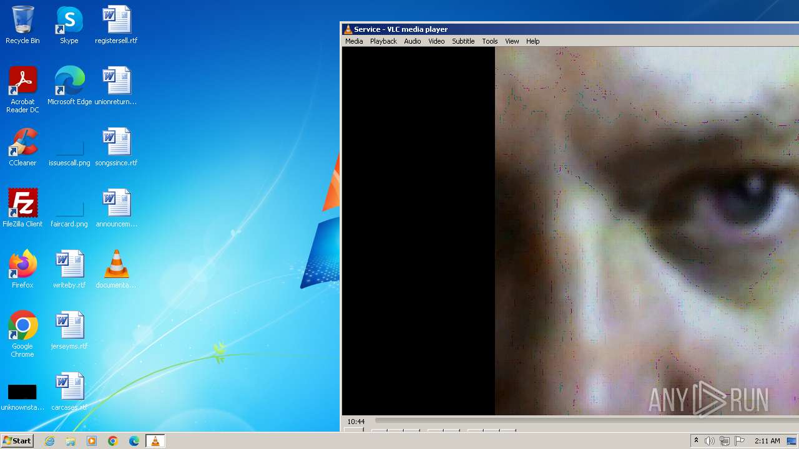The image size is (799, 449).
Task: Open the VLC Video menu
Action: coord(436,41)
